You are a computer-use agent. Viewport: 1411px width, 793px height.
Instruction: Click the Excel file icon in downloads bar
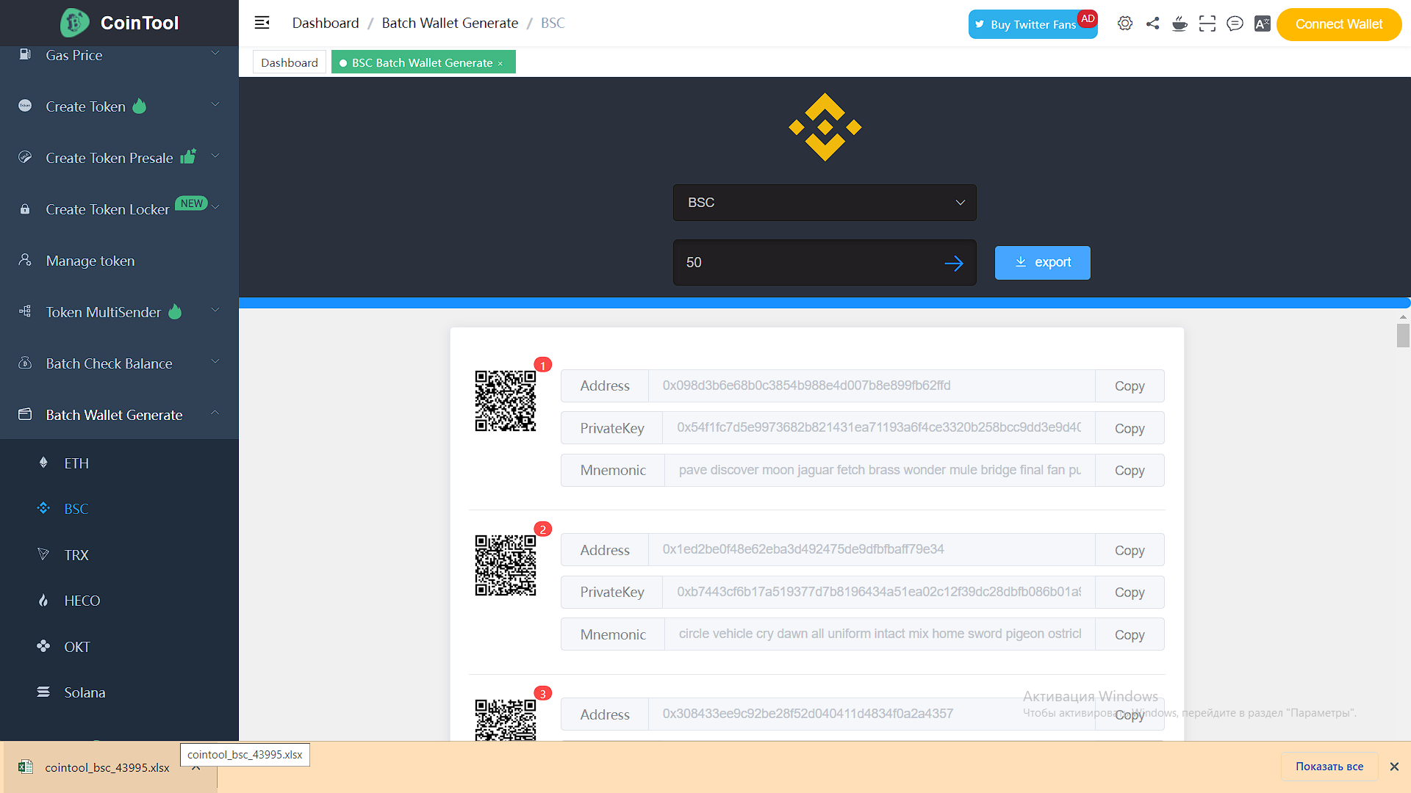pos(26,767)
